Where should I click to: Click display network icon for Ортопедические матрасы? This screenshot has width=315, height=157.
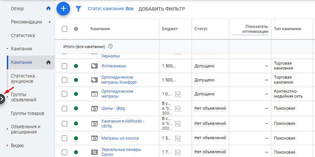[x=94, y=94]
